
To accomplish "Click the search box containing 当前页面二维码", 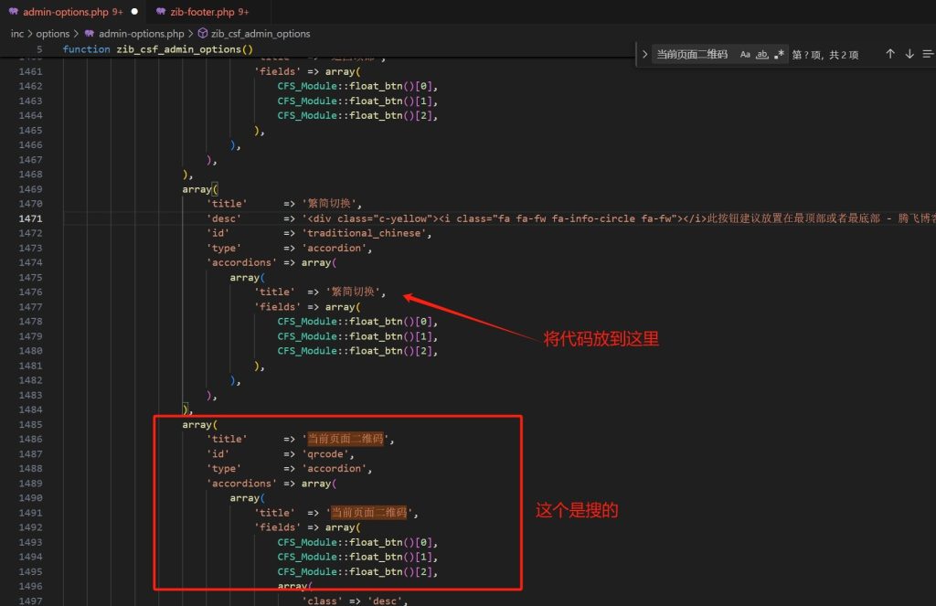I will click(x=692, y=55).
